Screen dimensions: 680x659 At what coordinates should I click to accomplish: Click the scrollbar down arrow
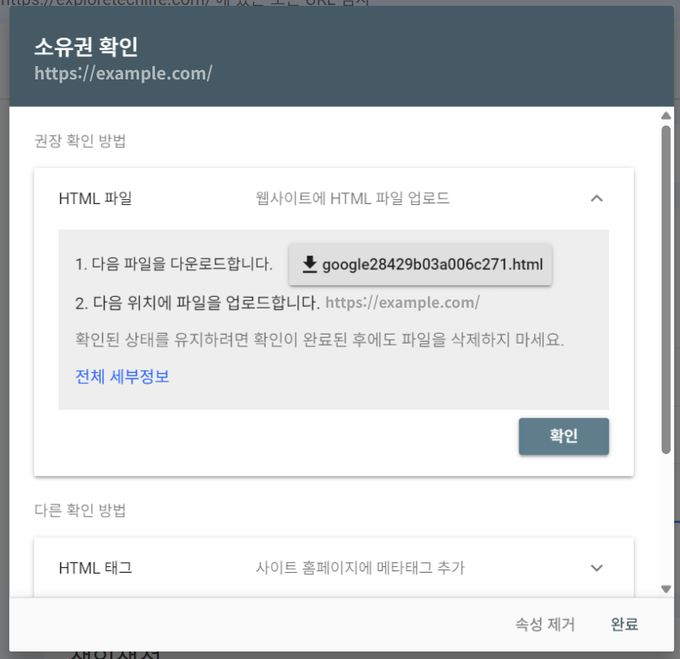pos(666,589)
